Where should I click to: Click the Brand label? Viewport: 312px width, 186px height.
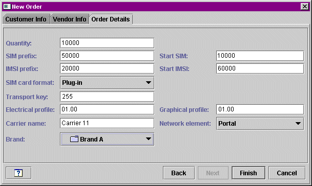point(15,139)
